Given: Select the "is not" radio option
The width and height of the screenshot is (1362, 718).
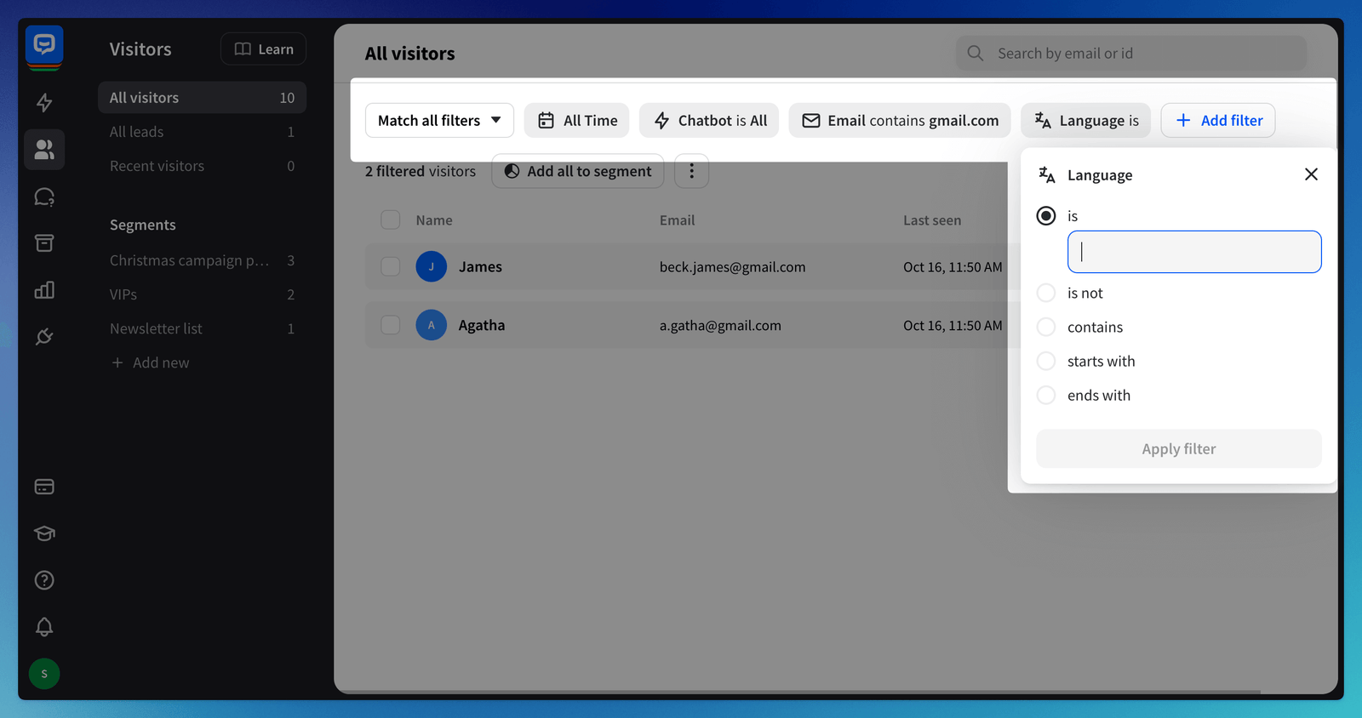Looking at the screenshot, I should [x=1046, y=293].
